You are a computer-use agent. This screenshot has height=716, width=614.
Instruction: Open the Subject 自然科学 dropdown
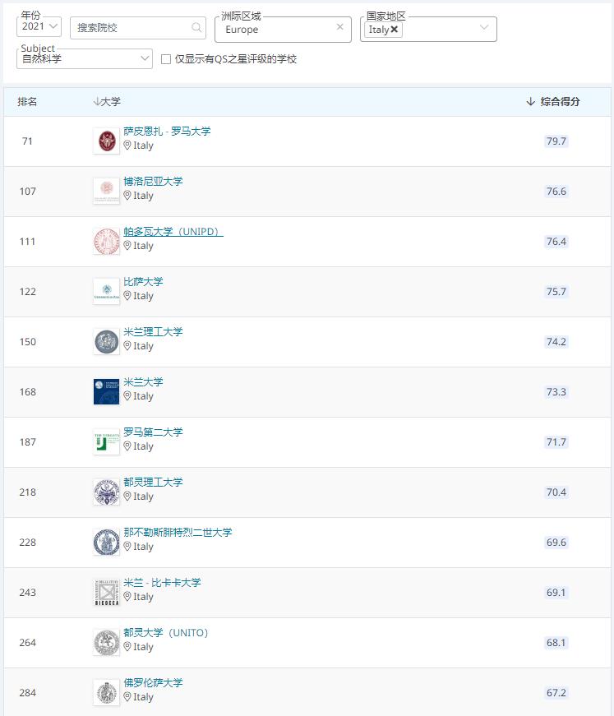point(85,58)
